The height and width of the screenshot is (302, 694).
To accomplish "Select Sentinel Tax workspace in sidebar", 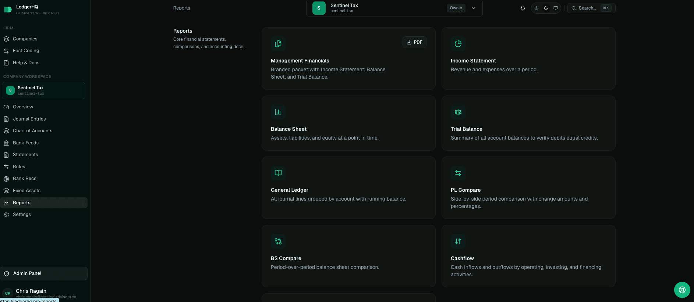I will (x=43, y=90).
